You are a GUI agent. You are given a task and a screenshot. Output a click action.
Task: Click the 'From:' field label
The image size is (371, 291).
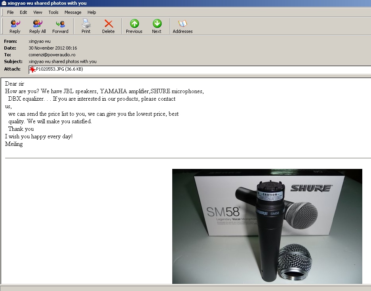pyautogui.click(x=10, y=41)
